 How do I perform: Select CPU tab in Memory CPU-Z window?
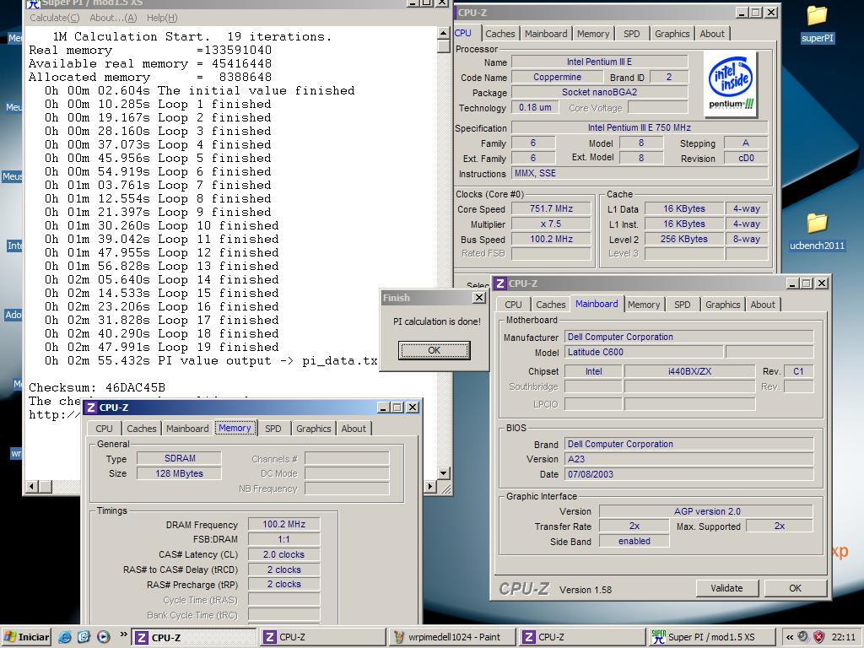click(x=104, y=428)
